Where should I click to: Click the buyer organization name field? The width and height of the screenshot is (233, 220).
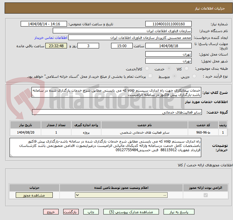click(122, 31)
